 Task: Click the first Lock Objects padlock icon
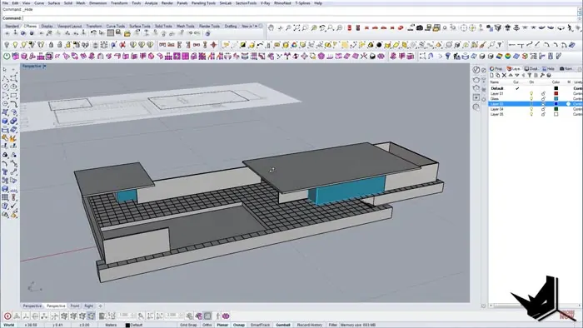[x=52, y=45]
